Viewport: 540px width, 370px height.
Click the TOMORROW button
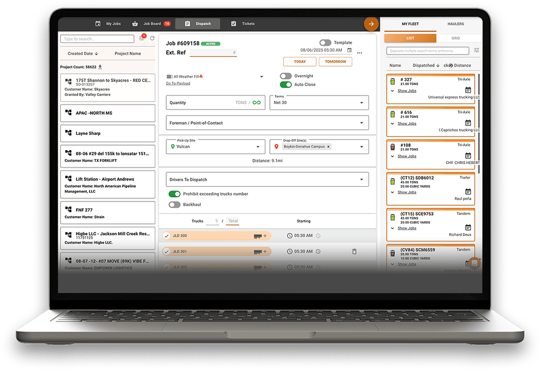[336, 62]
